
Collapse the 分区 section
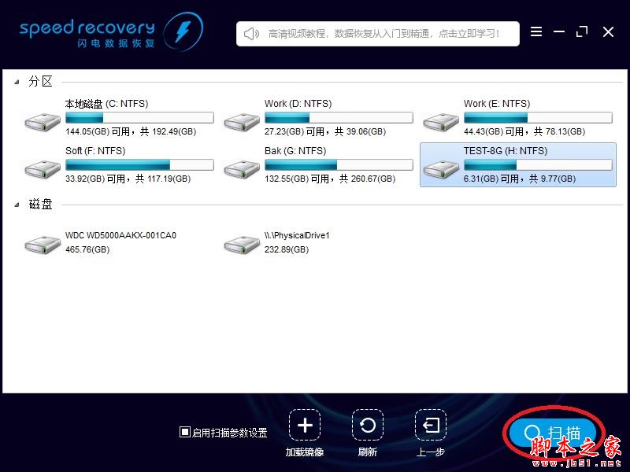pyautogui.click(x=17, y=82)
